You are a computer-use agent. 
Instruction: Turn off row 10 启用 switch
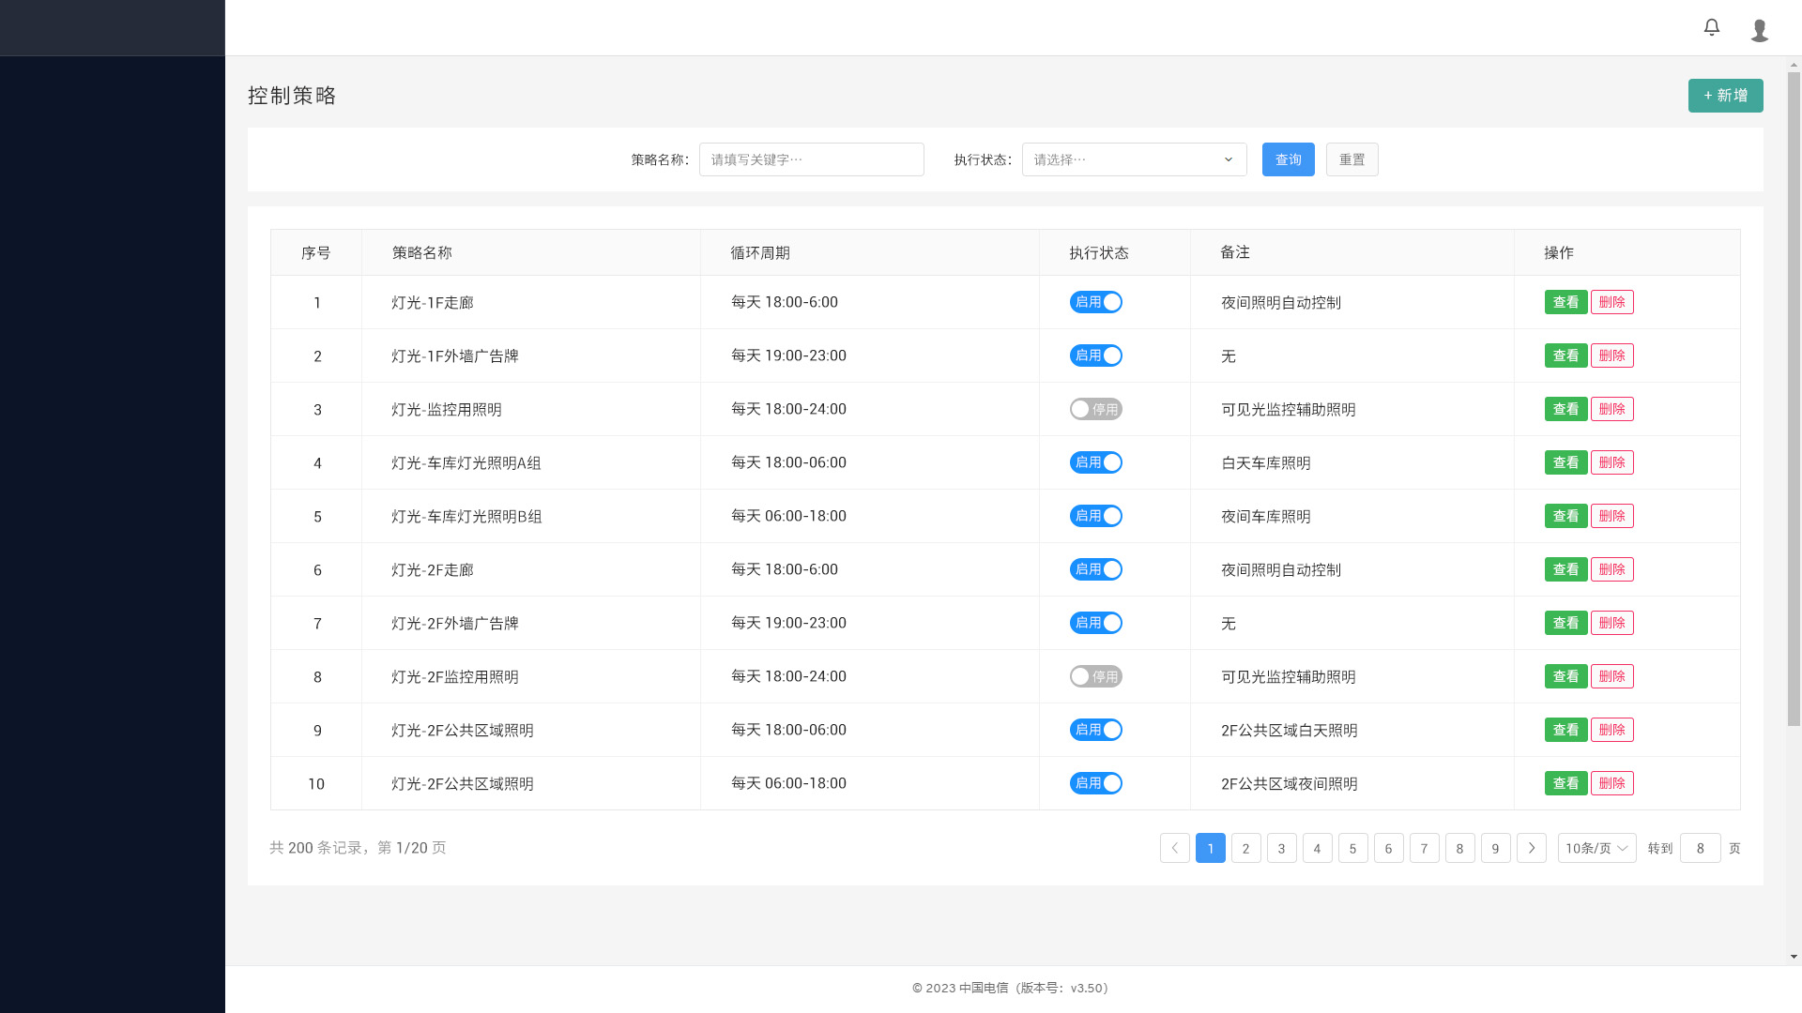coord(1095,783)
